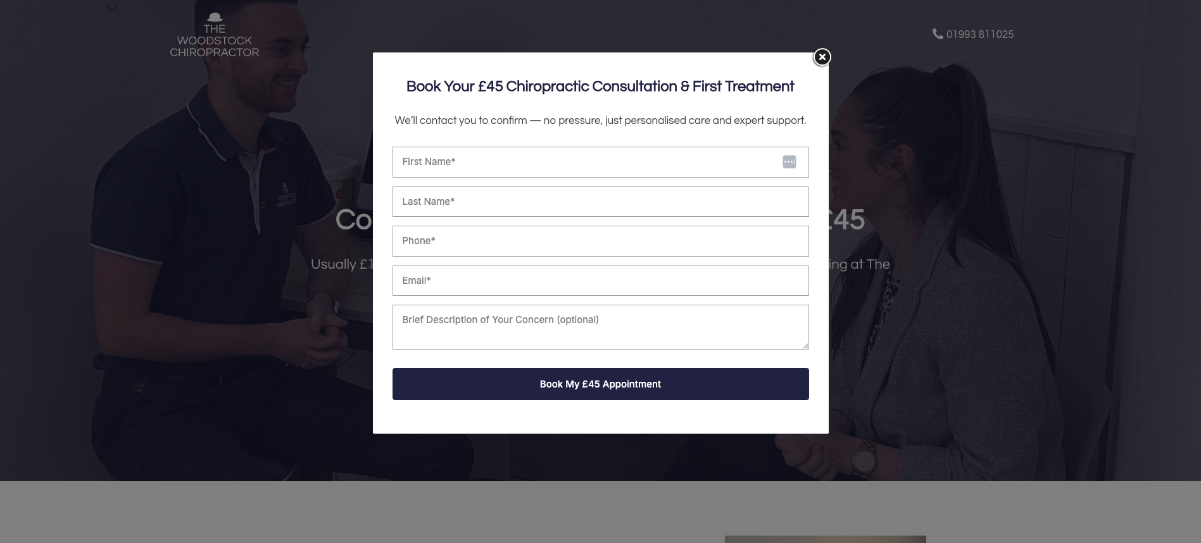Image resolution: width=1201 pixels, height=543 pixels.
Task: Click the confirmation subtext below the heading
Action: [600, 119]
